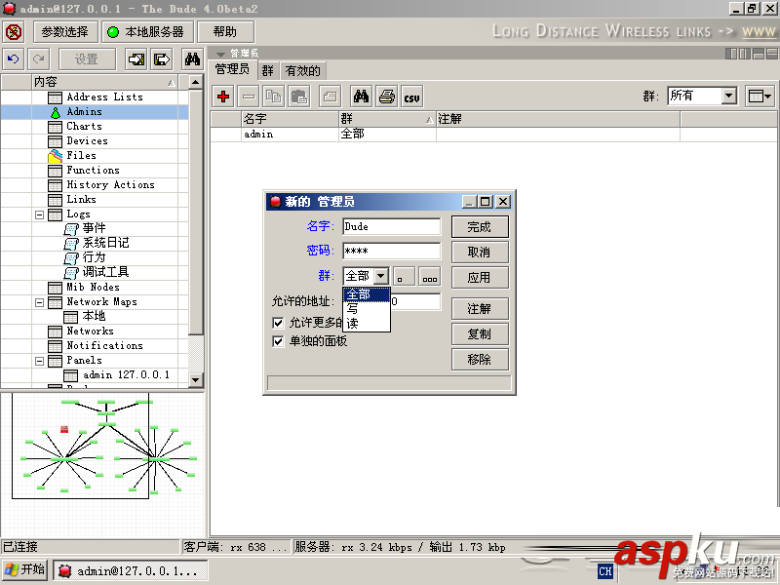Screen dimensions: 780x585
Task: Click the 复制 copy button
Action: 480,334
